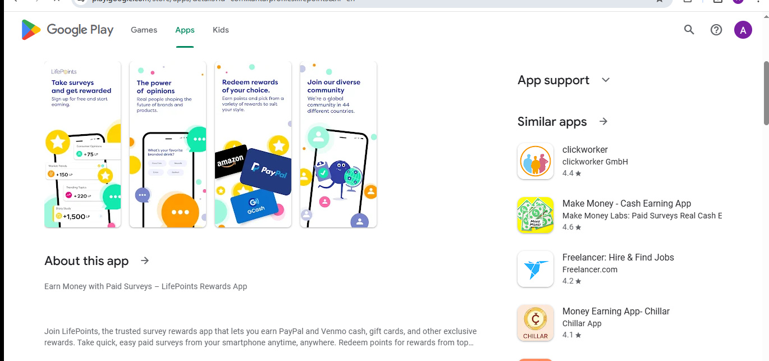Open Money Earning App- Chillar link

tap(616, 311)
